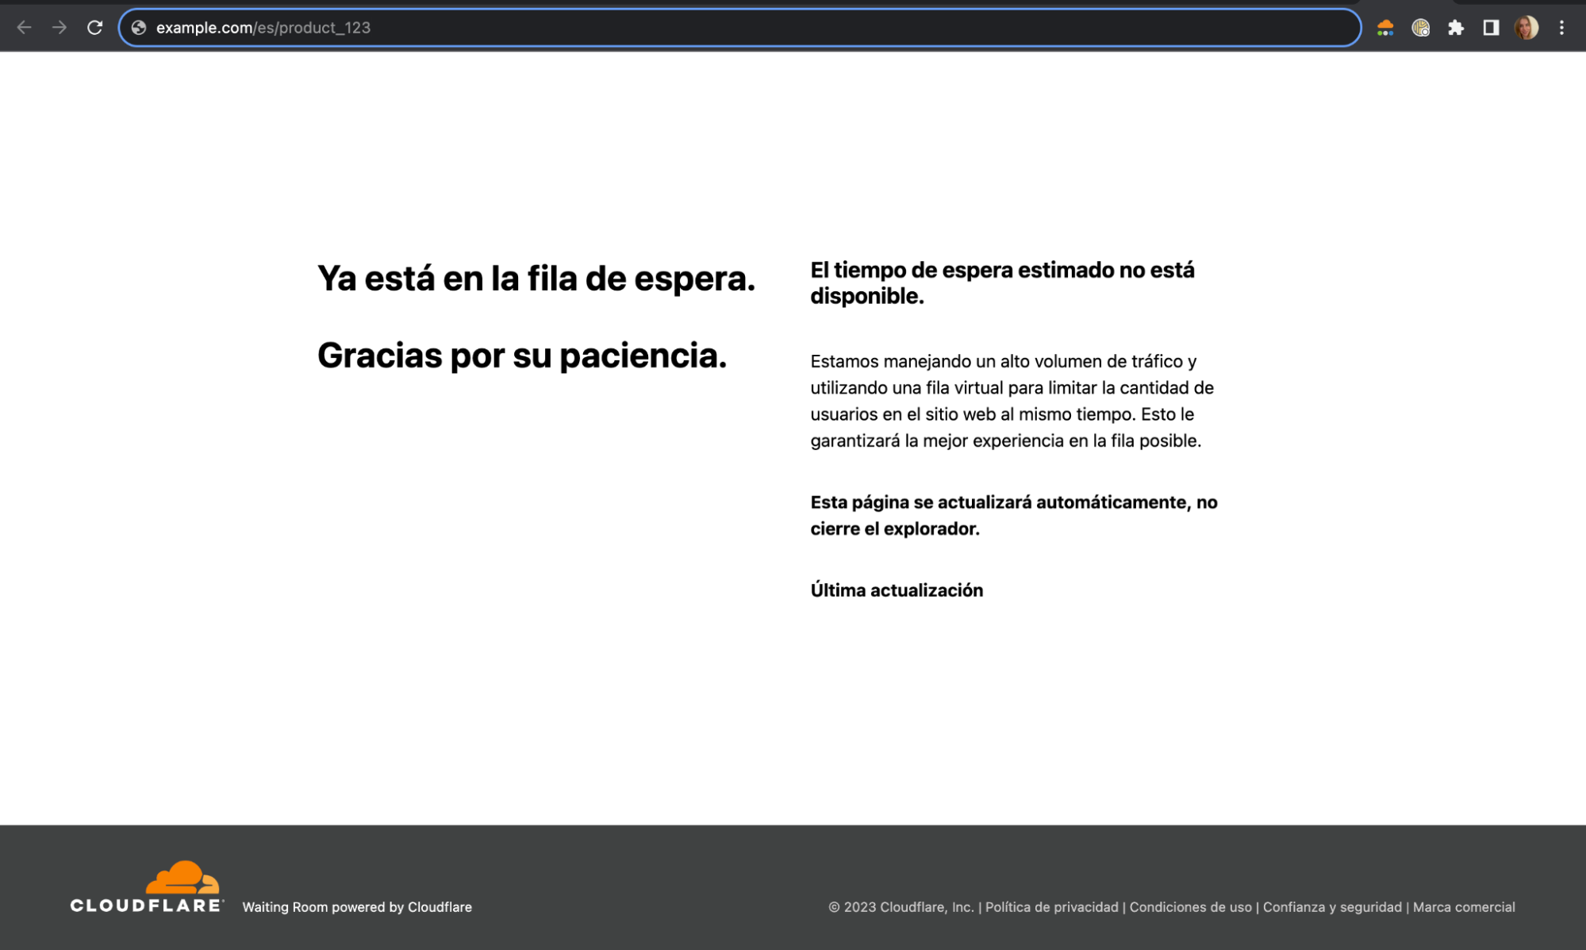Viewport: 1586px width, 950px height.
Task: Open the Chrome three-dot menu
Action: coord(1561,28)
